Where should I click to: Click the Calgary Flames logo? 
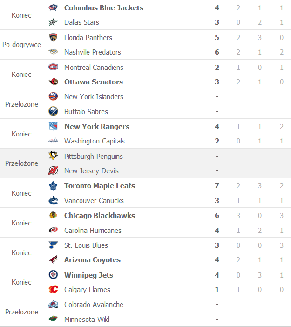54,289
